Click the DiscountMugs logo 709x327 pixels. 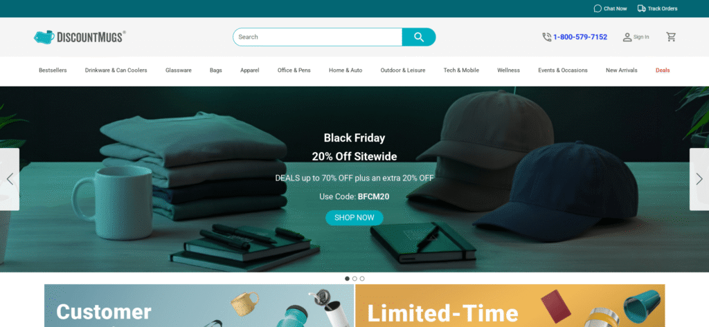pos(80,37)
